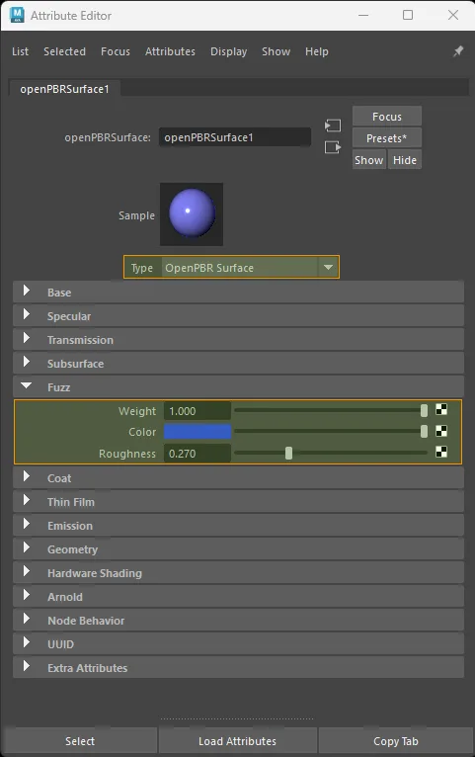Expand the Thin Film section

238,502
